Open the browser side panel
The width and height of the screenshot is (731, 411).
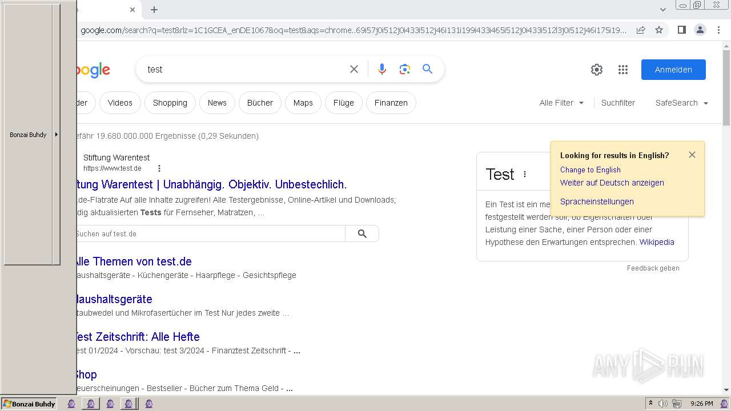[x=681, y=30]
